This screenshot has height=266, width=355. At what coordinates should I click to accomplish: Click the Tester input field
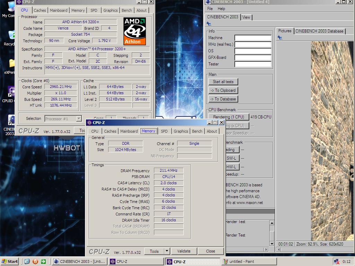253,64
